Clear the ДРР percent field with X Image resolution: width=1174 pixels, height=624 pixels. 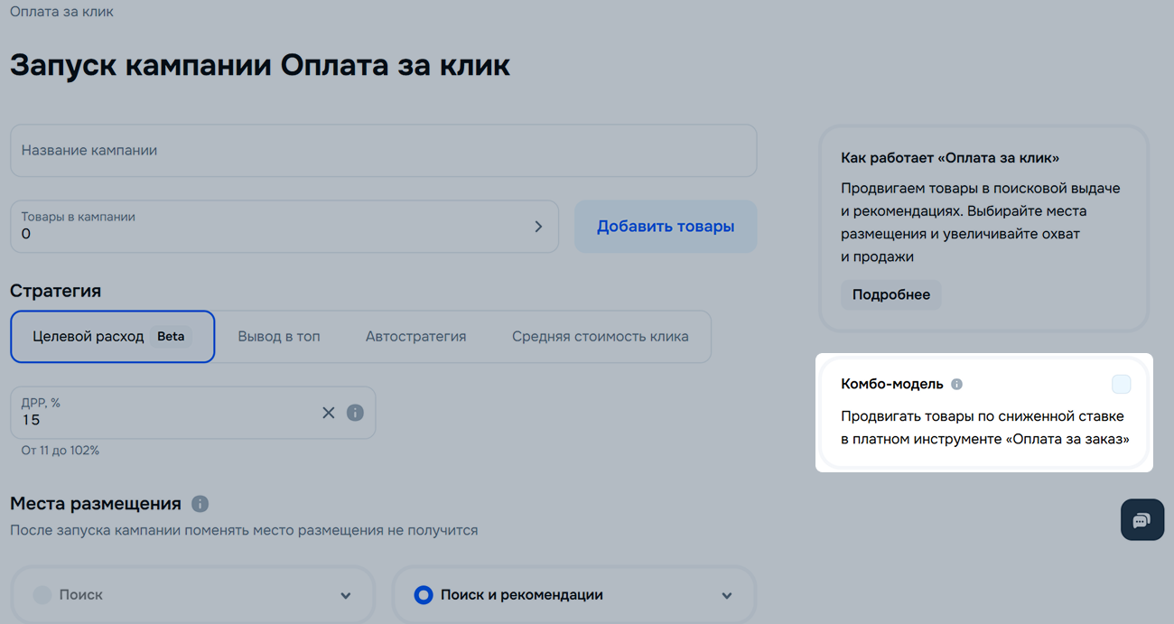(328, 413)
